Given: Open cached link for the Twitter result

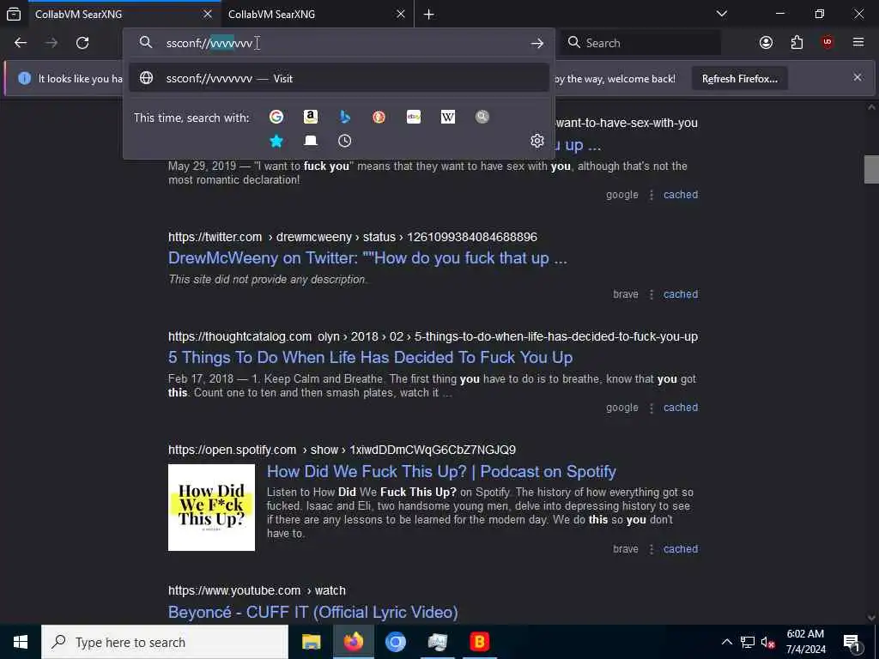Looking at the screenshot, I should click(681, 294).
